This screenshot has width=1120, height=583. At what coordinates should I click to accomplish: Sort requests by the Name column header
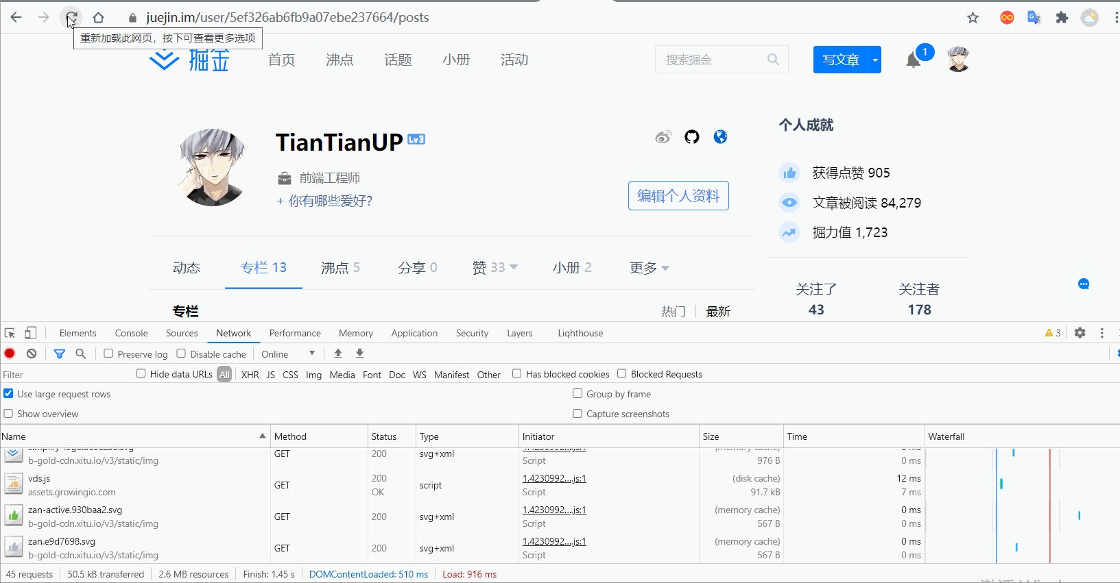pyautogui.click(x=134, y=436)
